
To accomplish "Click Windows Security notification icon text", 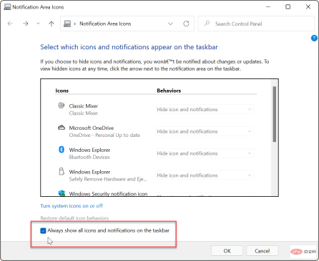I will coord(108,194).
